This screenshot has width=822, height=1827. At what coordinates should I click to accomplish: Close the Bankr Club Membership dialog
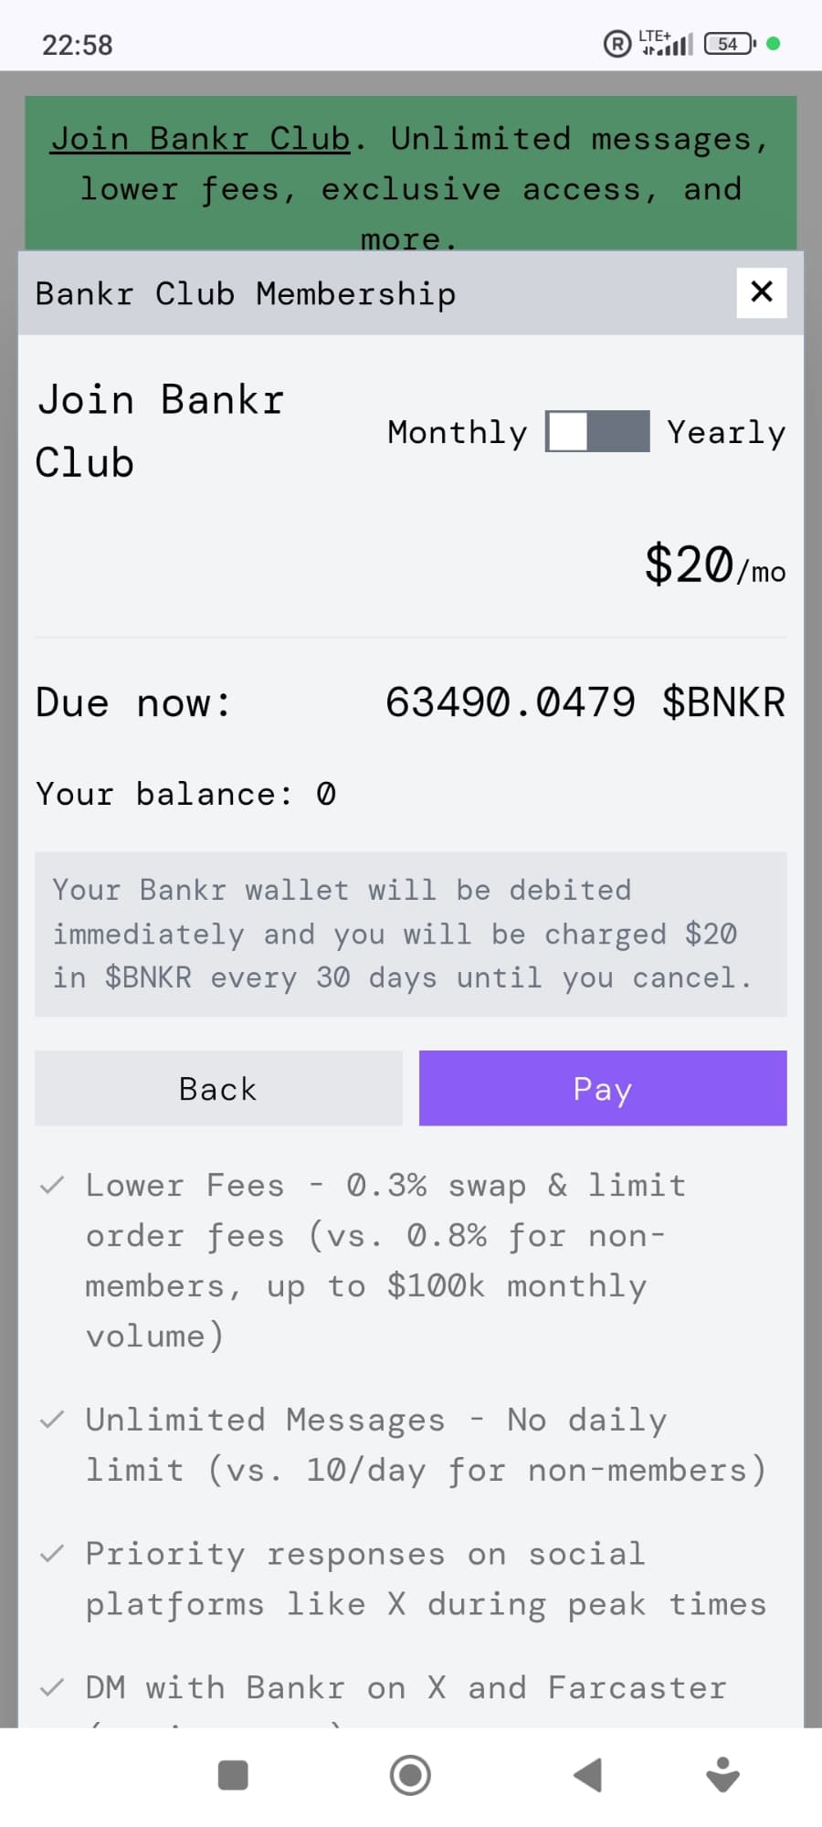(761, 292)
